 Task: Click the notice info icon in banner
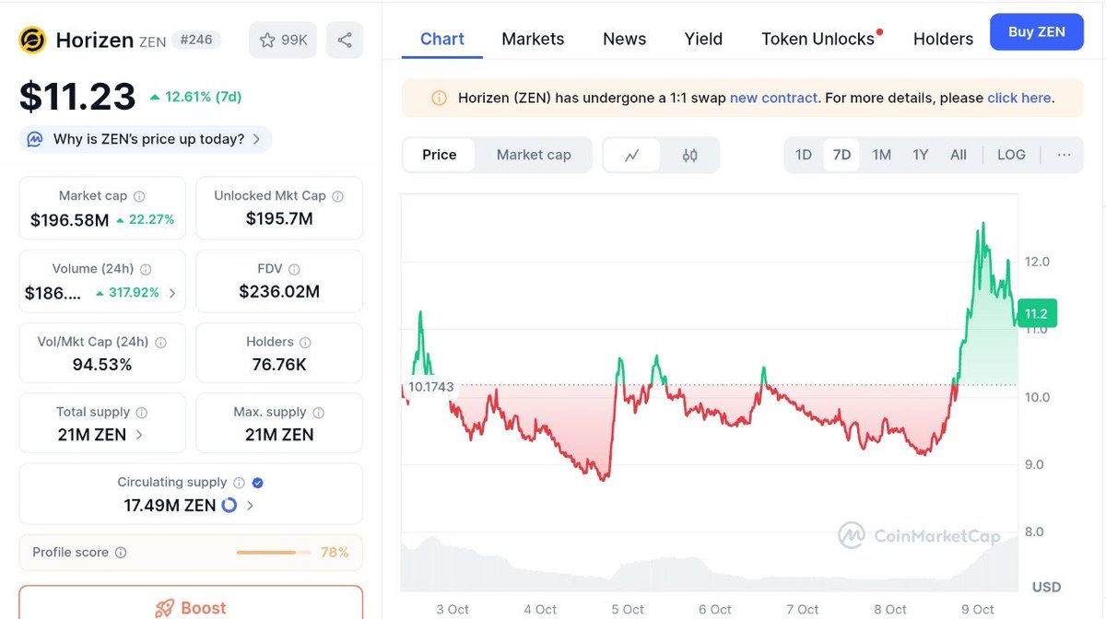click(x=440, y=99)
